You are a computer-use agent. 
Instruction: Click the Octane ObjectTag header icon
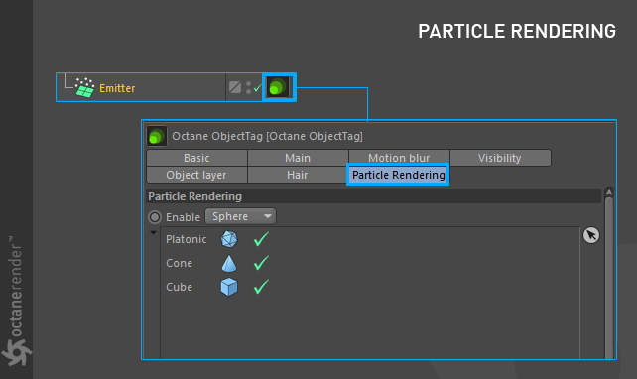(x=157, y=136)
